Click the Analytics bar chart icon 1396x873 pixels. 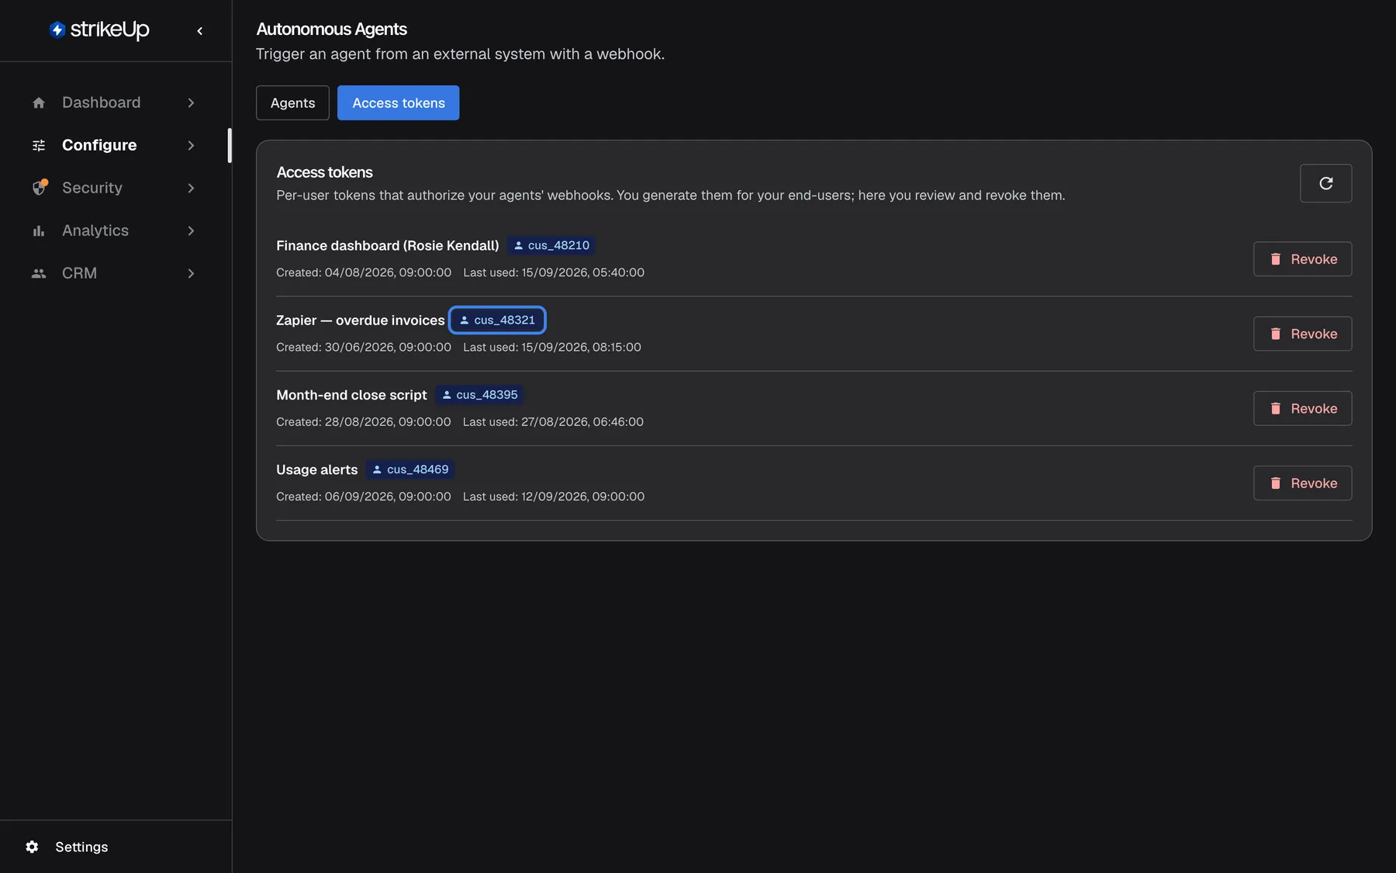(x=39, y=230)
